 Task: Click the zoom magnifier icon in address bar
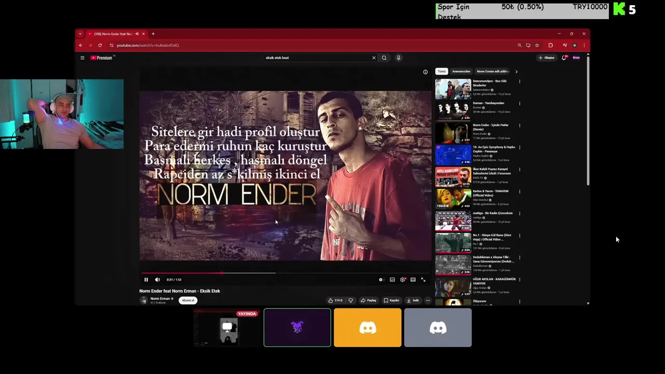tap(520, 45)
